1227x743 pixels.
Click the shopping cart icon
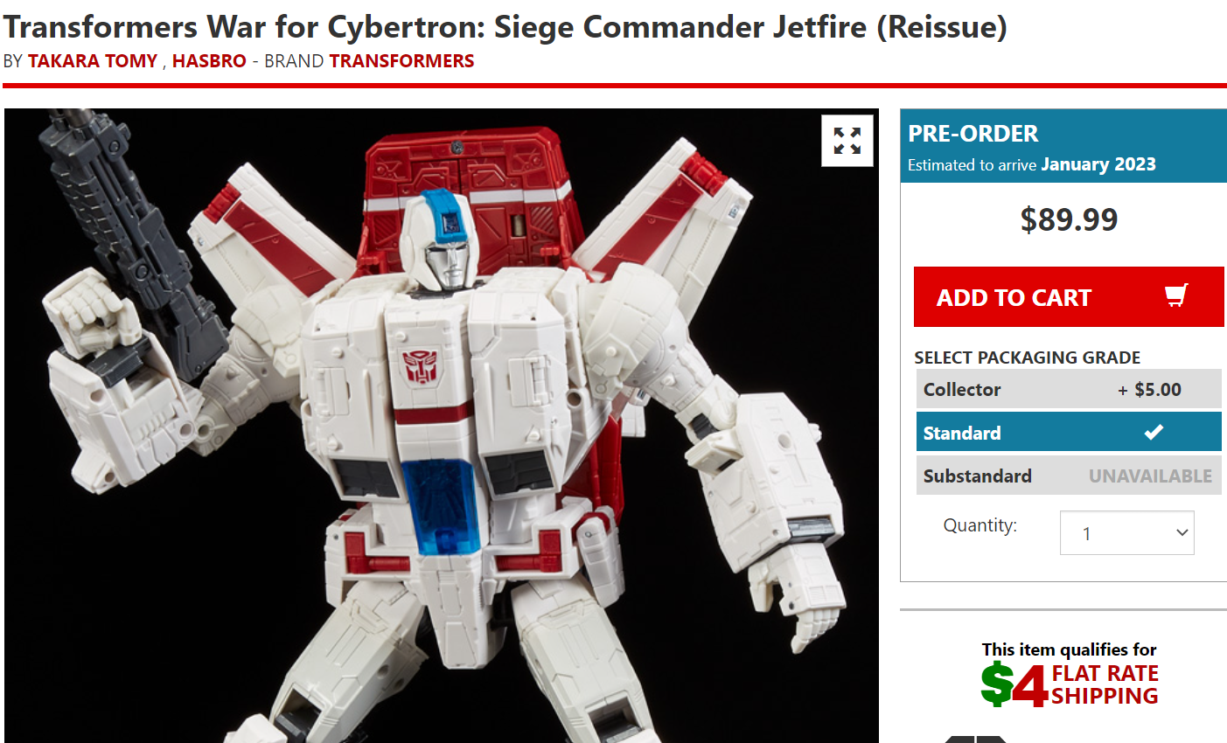coord(1177,295)
